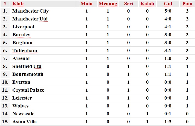Click the Burnley club name
This screenshot has width=195, height=126.
[x=21, y=35]
